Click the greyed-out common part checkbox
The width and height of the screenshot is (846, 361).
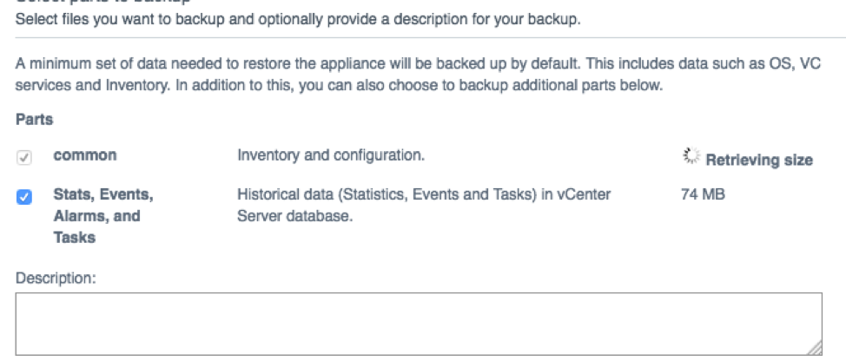pyautogui.click(x=24, y=159)
